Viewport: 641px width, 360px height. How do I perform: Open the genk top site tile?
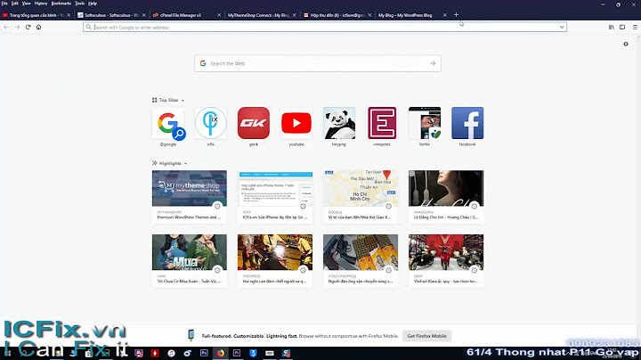(254, 123)
